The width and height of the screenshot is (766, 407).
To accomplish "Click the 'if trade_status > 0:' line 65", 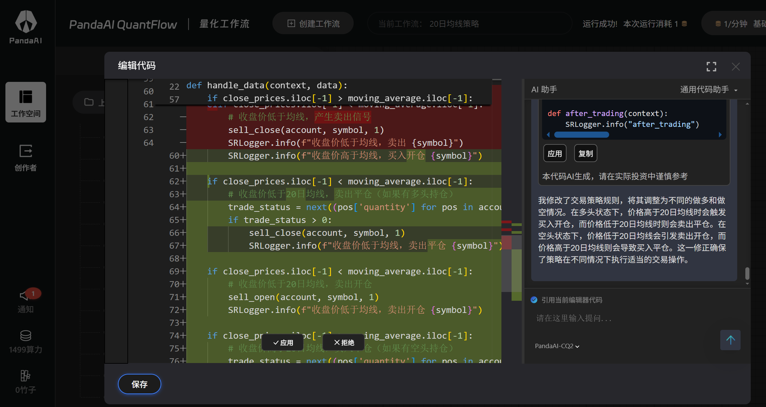I will 280,220.
